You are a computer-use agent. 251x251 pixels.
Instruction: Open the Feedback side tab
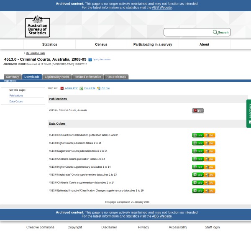249,113
